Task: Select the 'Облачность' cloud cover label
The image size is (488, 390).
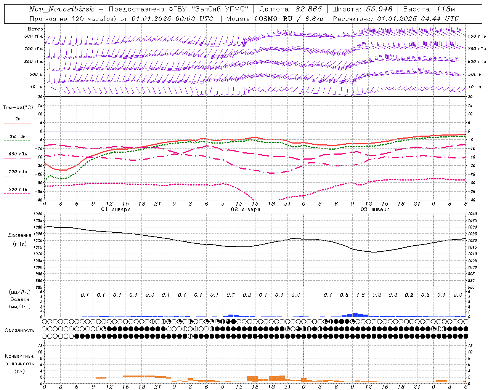Action: pos(19,331)
